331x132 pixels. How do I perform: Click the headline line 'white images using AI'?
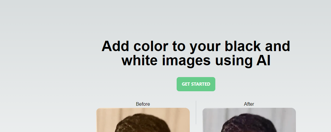click(196, 61)
